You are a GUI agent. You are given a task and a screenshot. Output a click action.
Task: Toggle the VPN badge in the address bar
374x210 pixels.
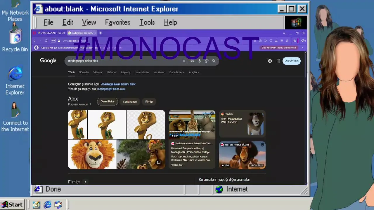53,41
